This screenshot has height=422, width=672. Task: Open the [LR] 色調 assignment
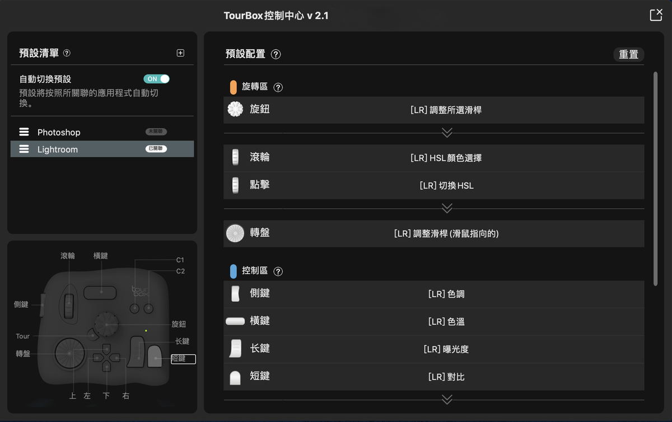[x=446, y=294]
